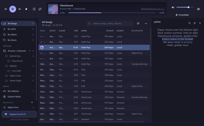Expand the Velvet Static folder
This screenshot has width=204, height=126.
[x=33, y=81]
